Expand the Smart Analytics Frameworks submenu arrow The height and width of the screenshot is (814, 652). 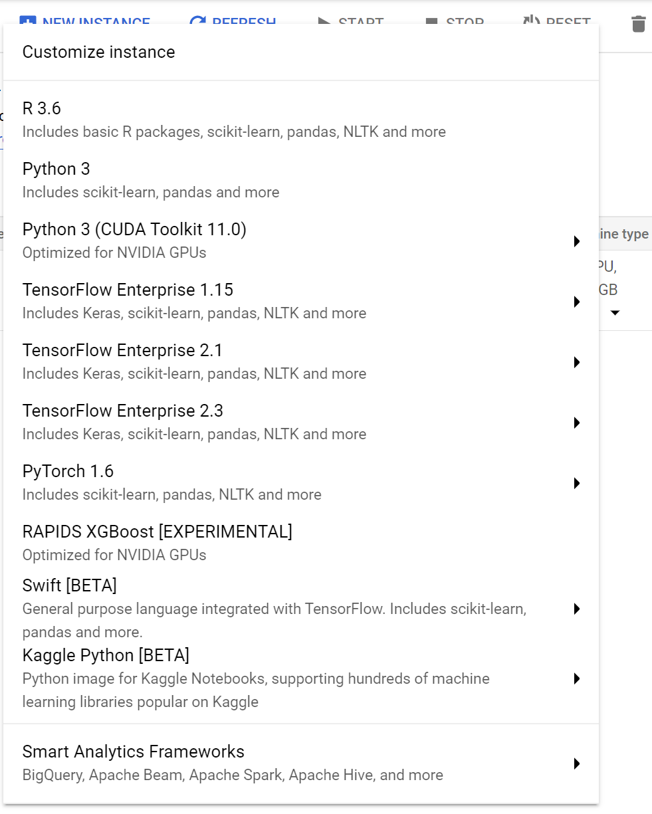click(x=577, y=763)
